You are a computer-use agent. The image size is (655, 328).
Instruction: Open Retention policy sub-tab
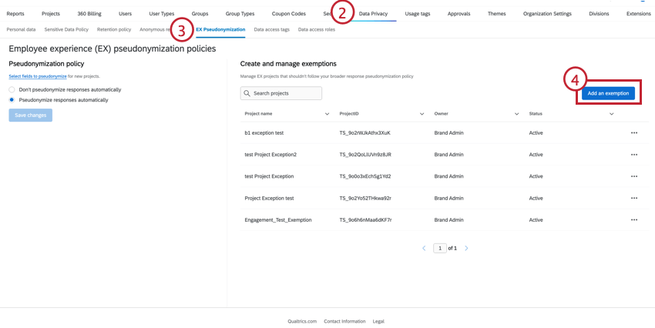(114, 29)
